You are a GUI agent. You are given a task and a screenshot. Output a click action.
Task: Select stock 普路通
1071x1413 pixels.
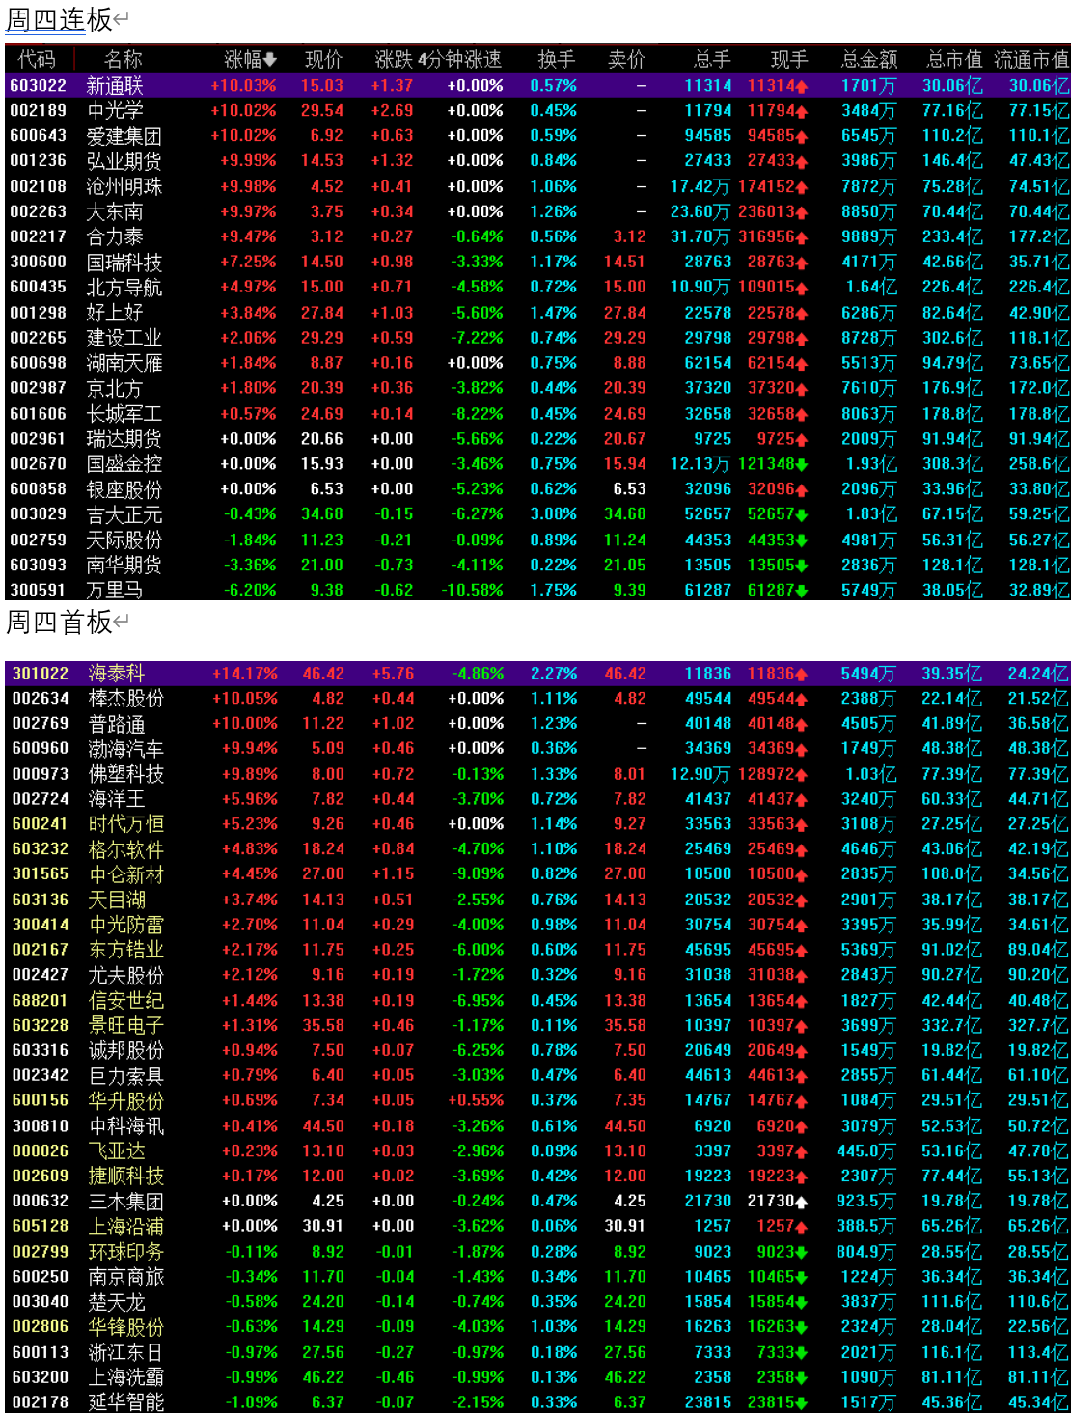[x=117, y=724]
